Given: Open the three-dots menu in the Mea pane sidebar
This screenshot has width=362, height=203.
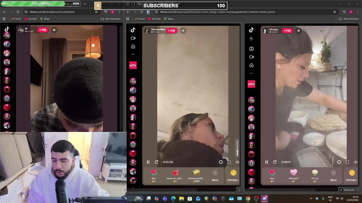Looking at the screenshot, I should coord(133,54).
